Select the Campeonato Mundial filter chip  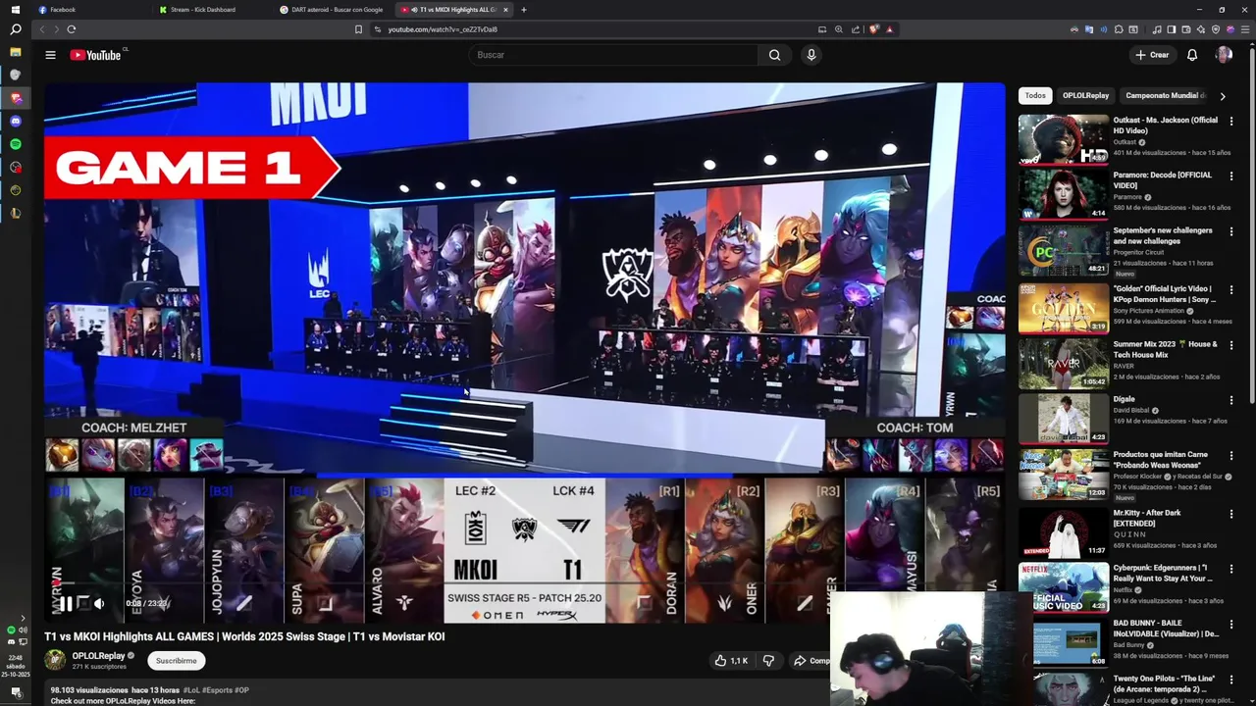[x=1163, y=95]
